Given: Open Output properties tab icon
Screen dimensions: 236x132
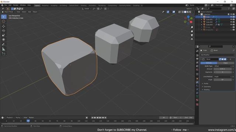Looking at the screenshot, I should 197,59.
